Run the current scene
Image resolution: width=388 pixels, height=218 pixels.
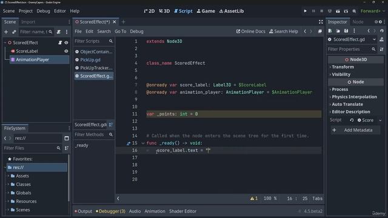[338, 11]
